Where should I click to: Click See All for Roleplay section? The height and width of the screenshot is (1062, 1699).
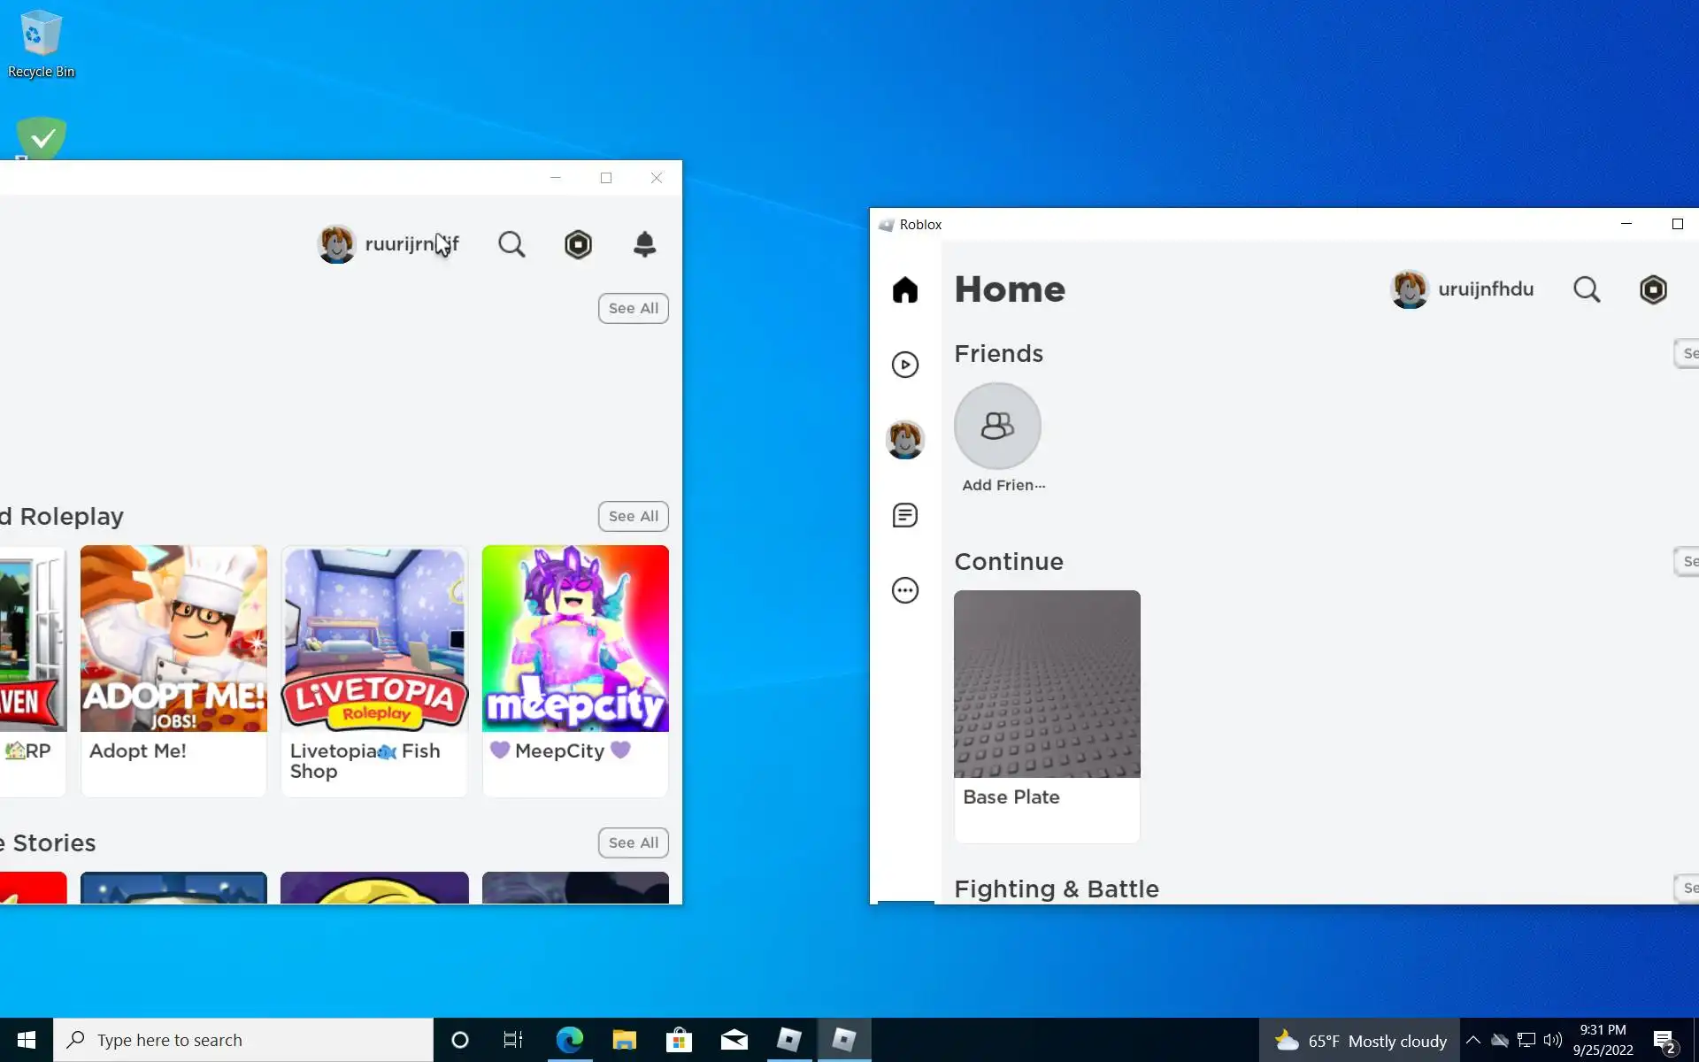pos(633,516)
